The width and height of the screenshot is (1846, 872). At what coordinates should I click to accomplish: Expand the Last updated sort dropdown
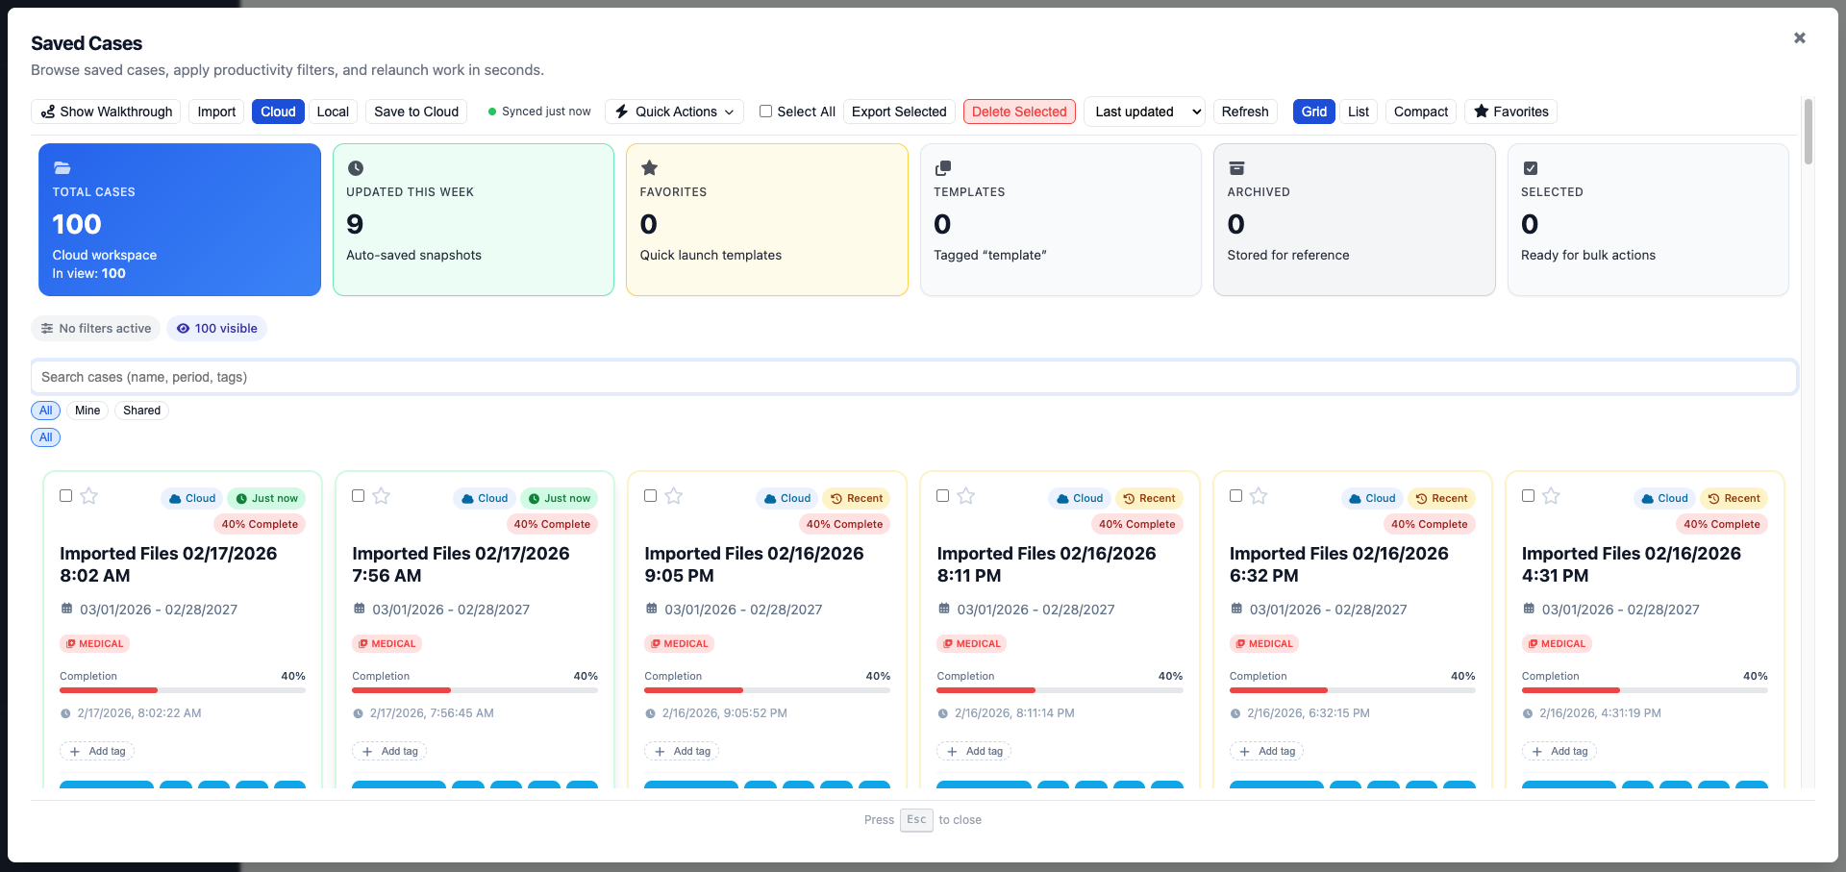coord(1144,112)
